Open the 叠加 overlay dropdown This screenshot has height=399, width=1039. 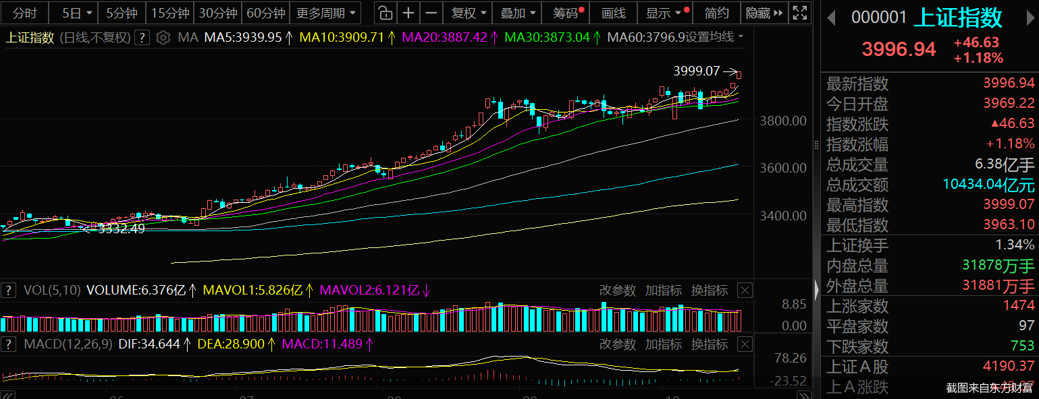518,13
